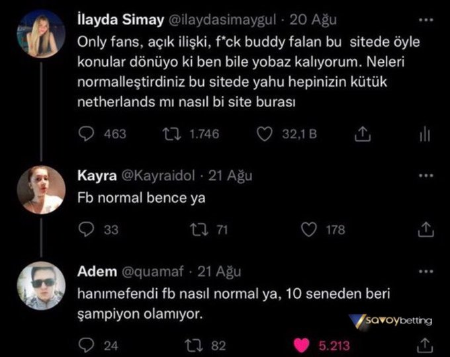Retweet Kayra's tweet
The height and width of the screenshot is (357, 450).
pos(199,229)
